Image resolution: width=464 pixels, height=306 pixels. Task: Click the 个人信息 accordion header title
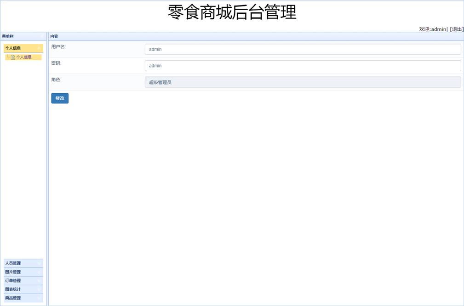tap(13, 48)
